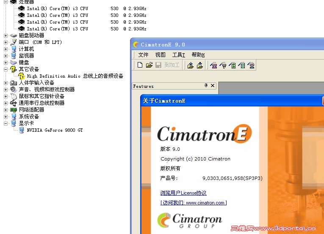The height and width of the screenshot is (234, 324).
Task: Click the CimatronE 9.0 window title bar
Action: click(x=227, y=44)
